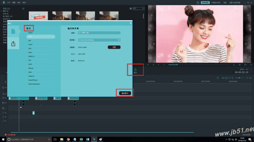Switch timeline to list track view

(247, 78)
